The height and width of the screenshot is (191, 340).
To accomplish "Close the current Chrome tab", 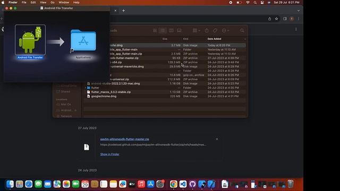I will point(115,11).
